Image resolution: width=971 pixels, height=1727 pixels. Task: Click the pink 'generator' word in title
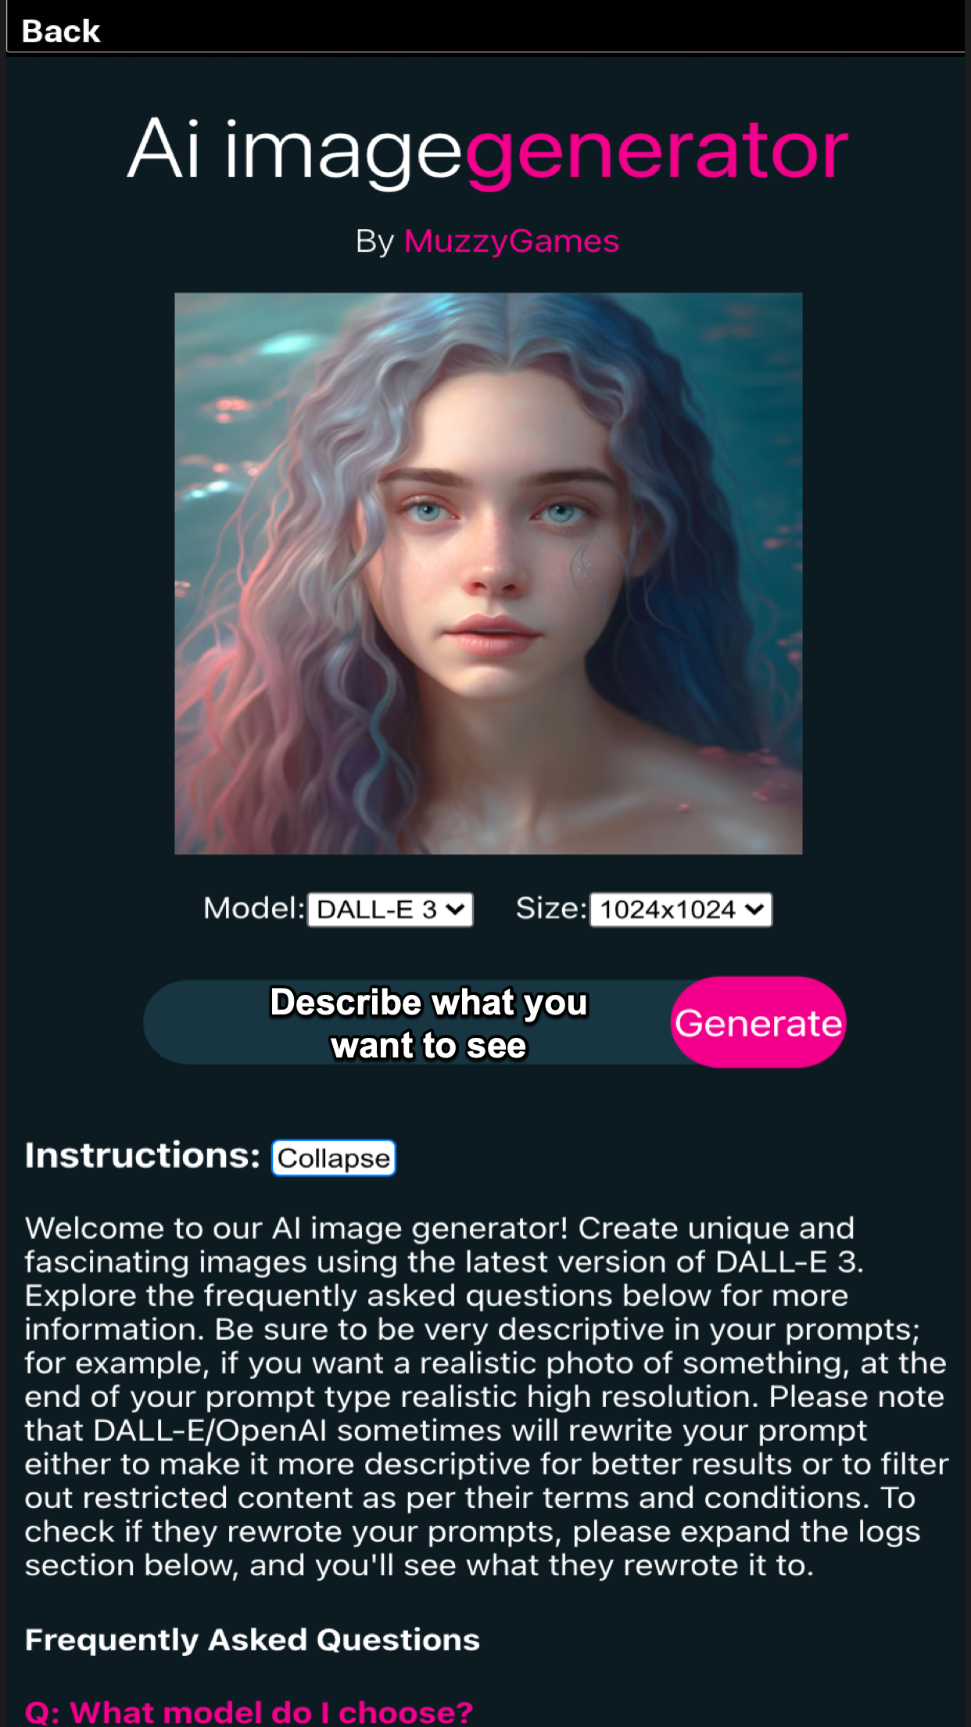(x=657, y=150)
